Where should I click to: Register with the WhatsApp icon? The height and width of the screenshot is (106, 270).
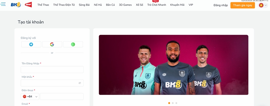pyautogui.click(x=73, y=44)
